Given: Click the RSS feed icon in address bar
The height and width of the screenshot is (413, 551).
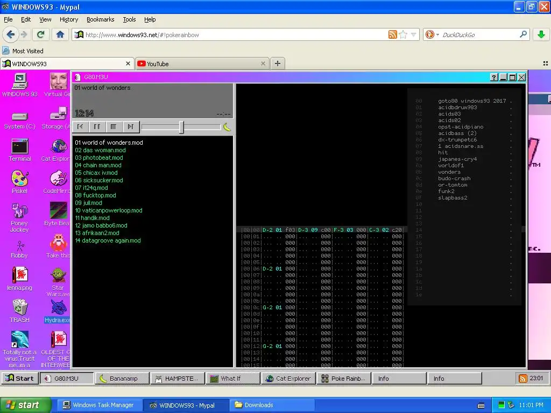Looking at the screenshot, I should [x=392, y=34].
